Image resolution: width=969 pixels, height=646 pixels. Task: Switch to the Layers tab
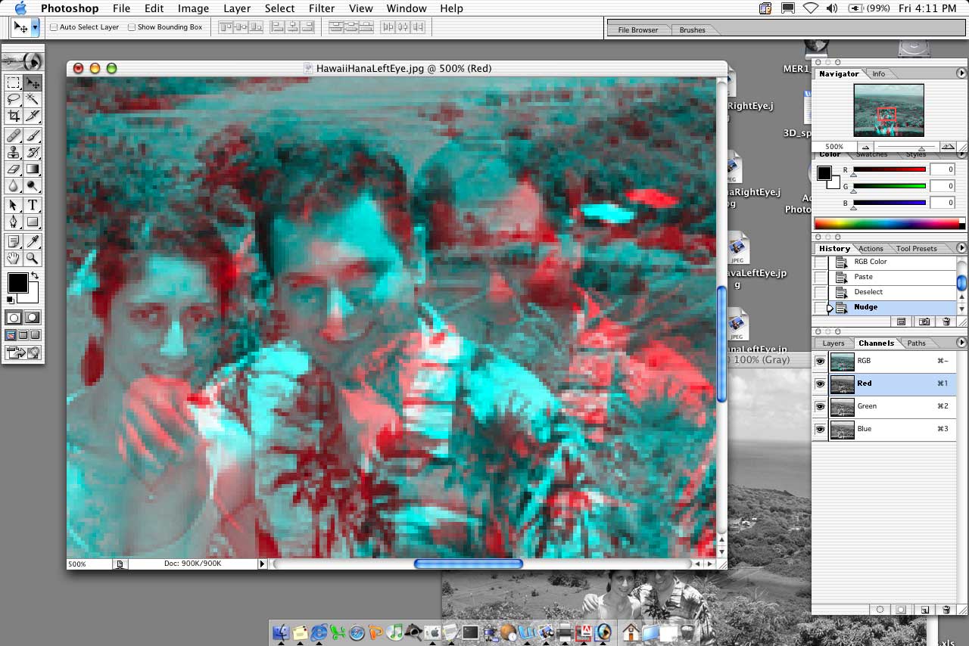833,343
